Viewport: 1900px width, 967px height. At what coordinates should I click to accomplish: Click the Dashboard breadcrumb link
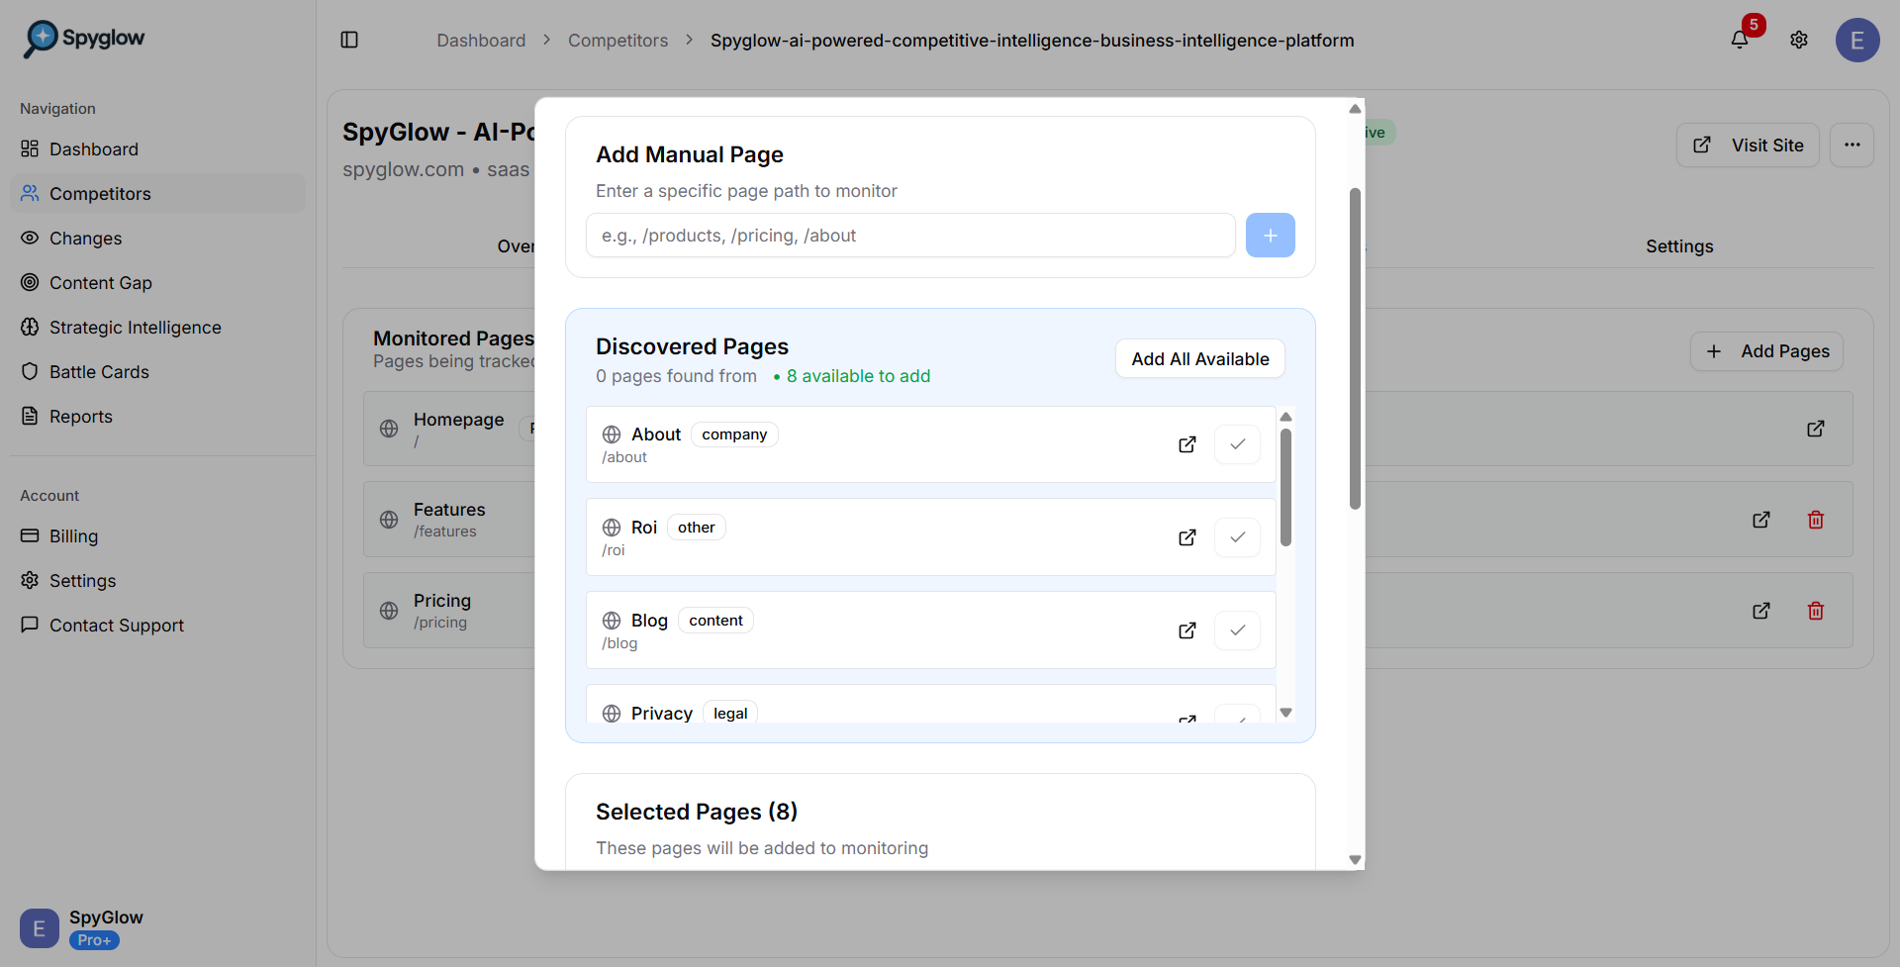tap(481, 41)
